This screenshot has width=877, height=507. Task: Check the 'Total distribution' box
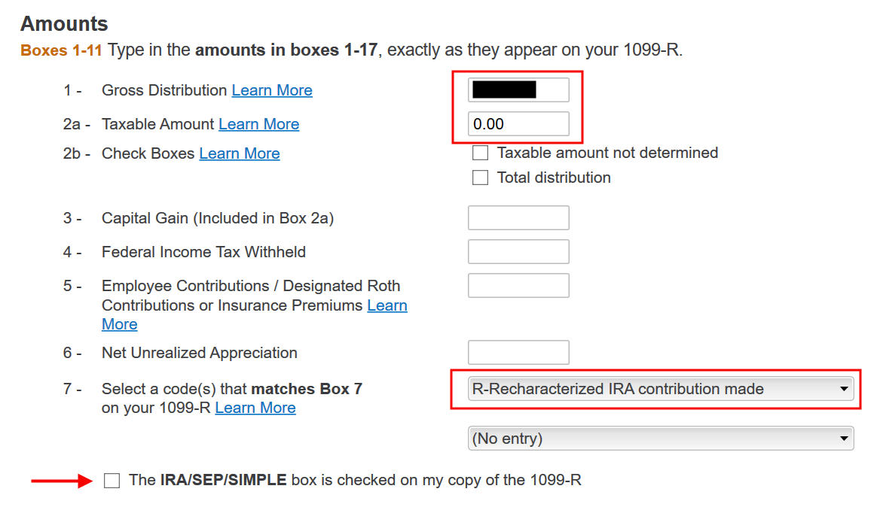tap(480, 178)
